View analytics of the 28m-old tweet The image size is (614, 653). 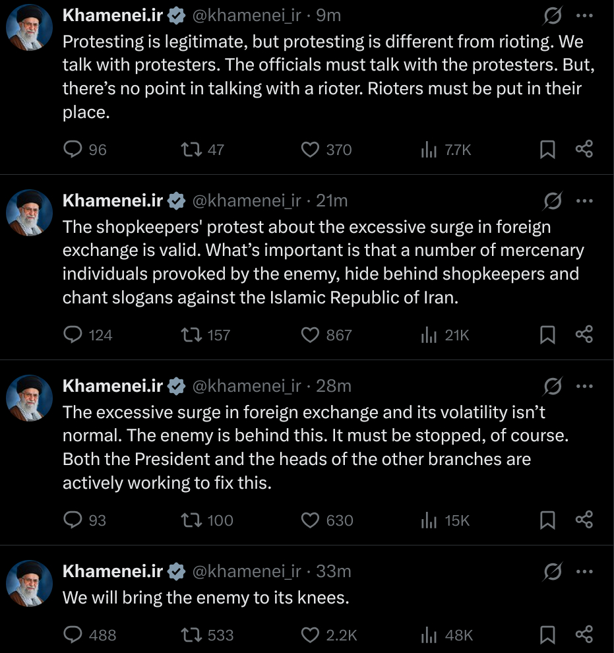(429, 520)
